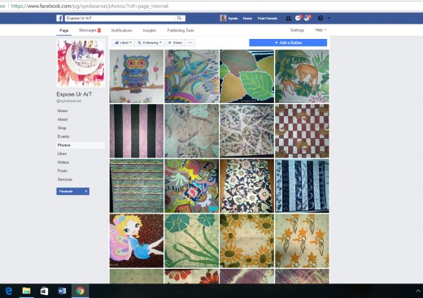The width and height of the screenshot is (423, 298).
Task: Open Microsoft Edge from the taskbar
Action: click(x=9, y=291)
